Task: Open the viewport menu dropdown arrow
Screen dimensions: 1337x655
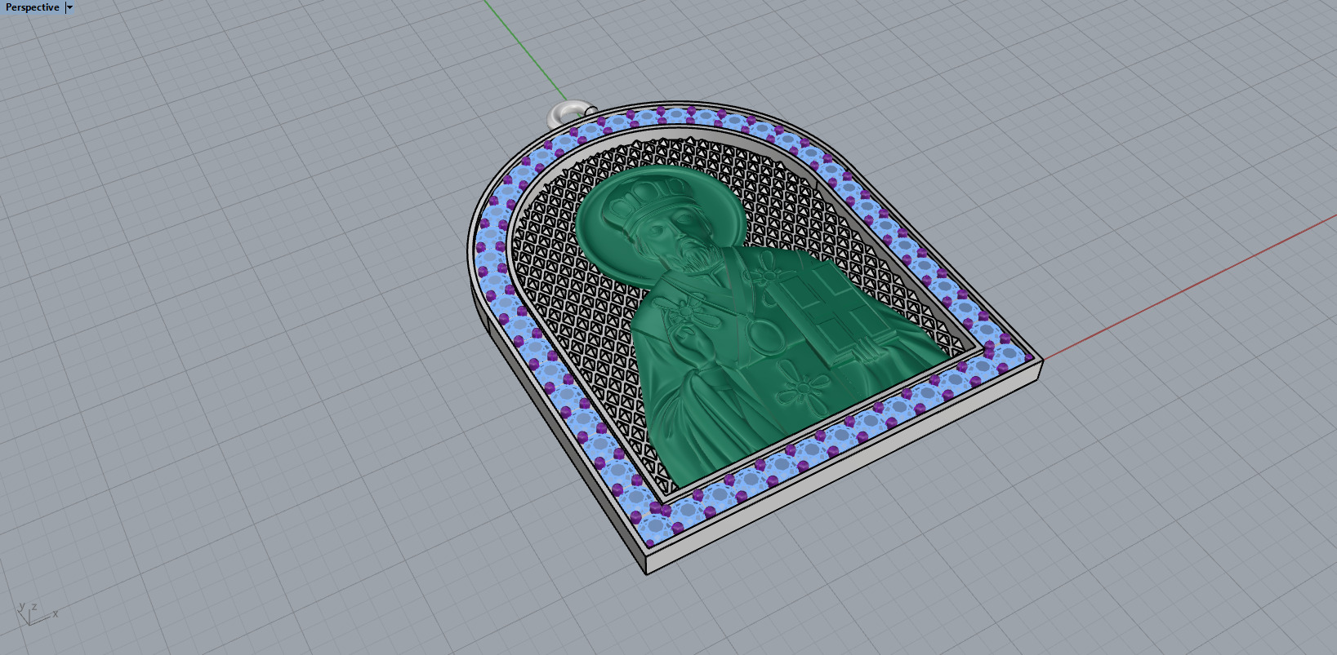Action: (x=70, y=7)
